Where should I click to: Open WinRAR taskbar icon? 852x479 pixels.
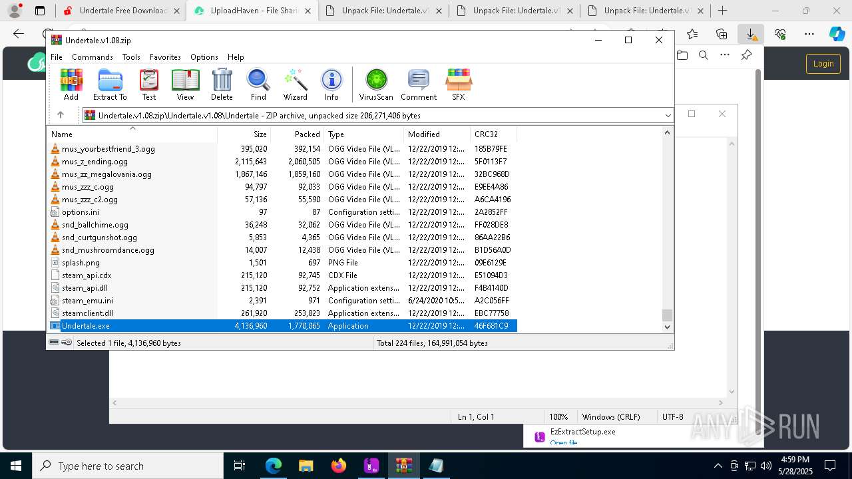pyautogui.click(x=404, y=466)
